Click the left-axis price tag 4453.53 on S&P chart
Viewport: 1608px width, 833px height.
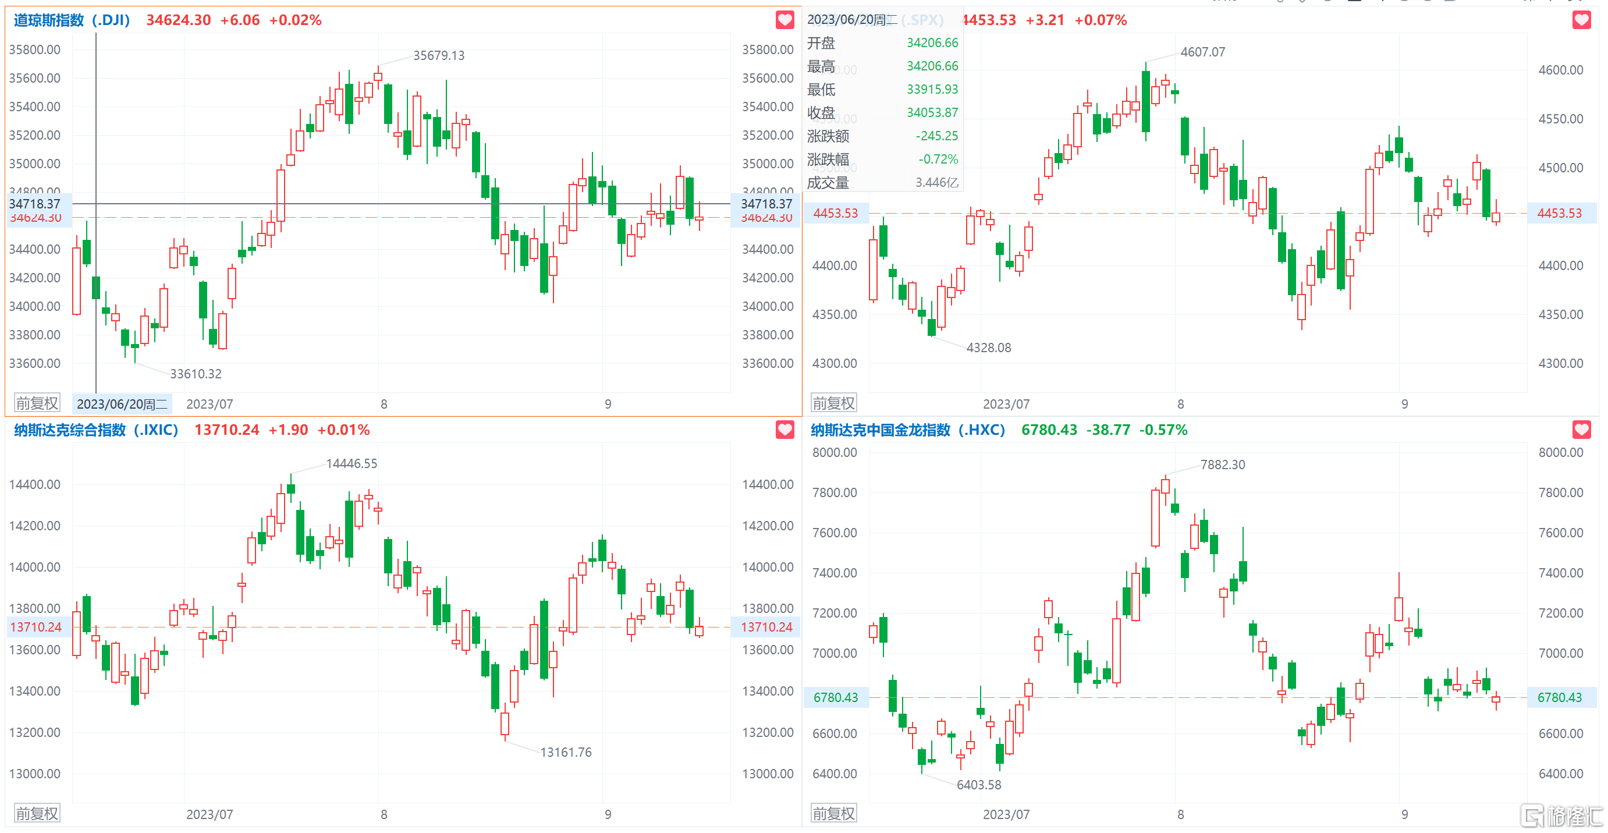coord(835,213)
